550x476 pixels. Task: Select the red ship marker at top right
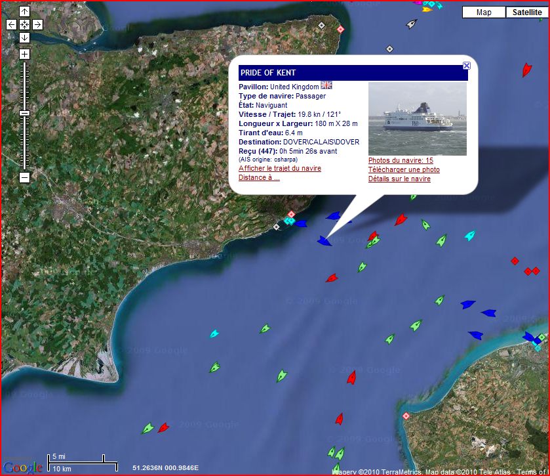(526, 70)
